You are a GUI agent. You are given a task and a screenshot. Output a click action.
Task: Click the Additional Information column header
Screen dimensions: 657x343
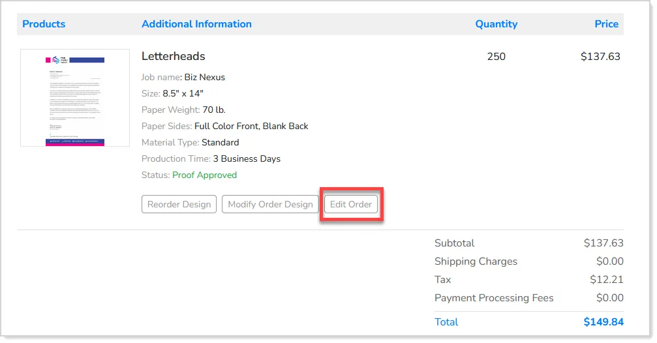click(x=196, y=24)
